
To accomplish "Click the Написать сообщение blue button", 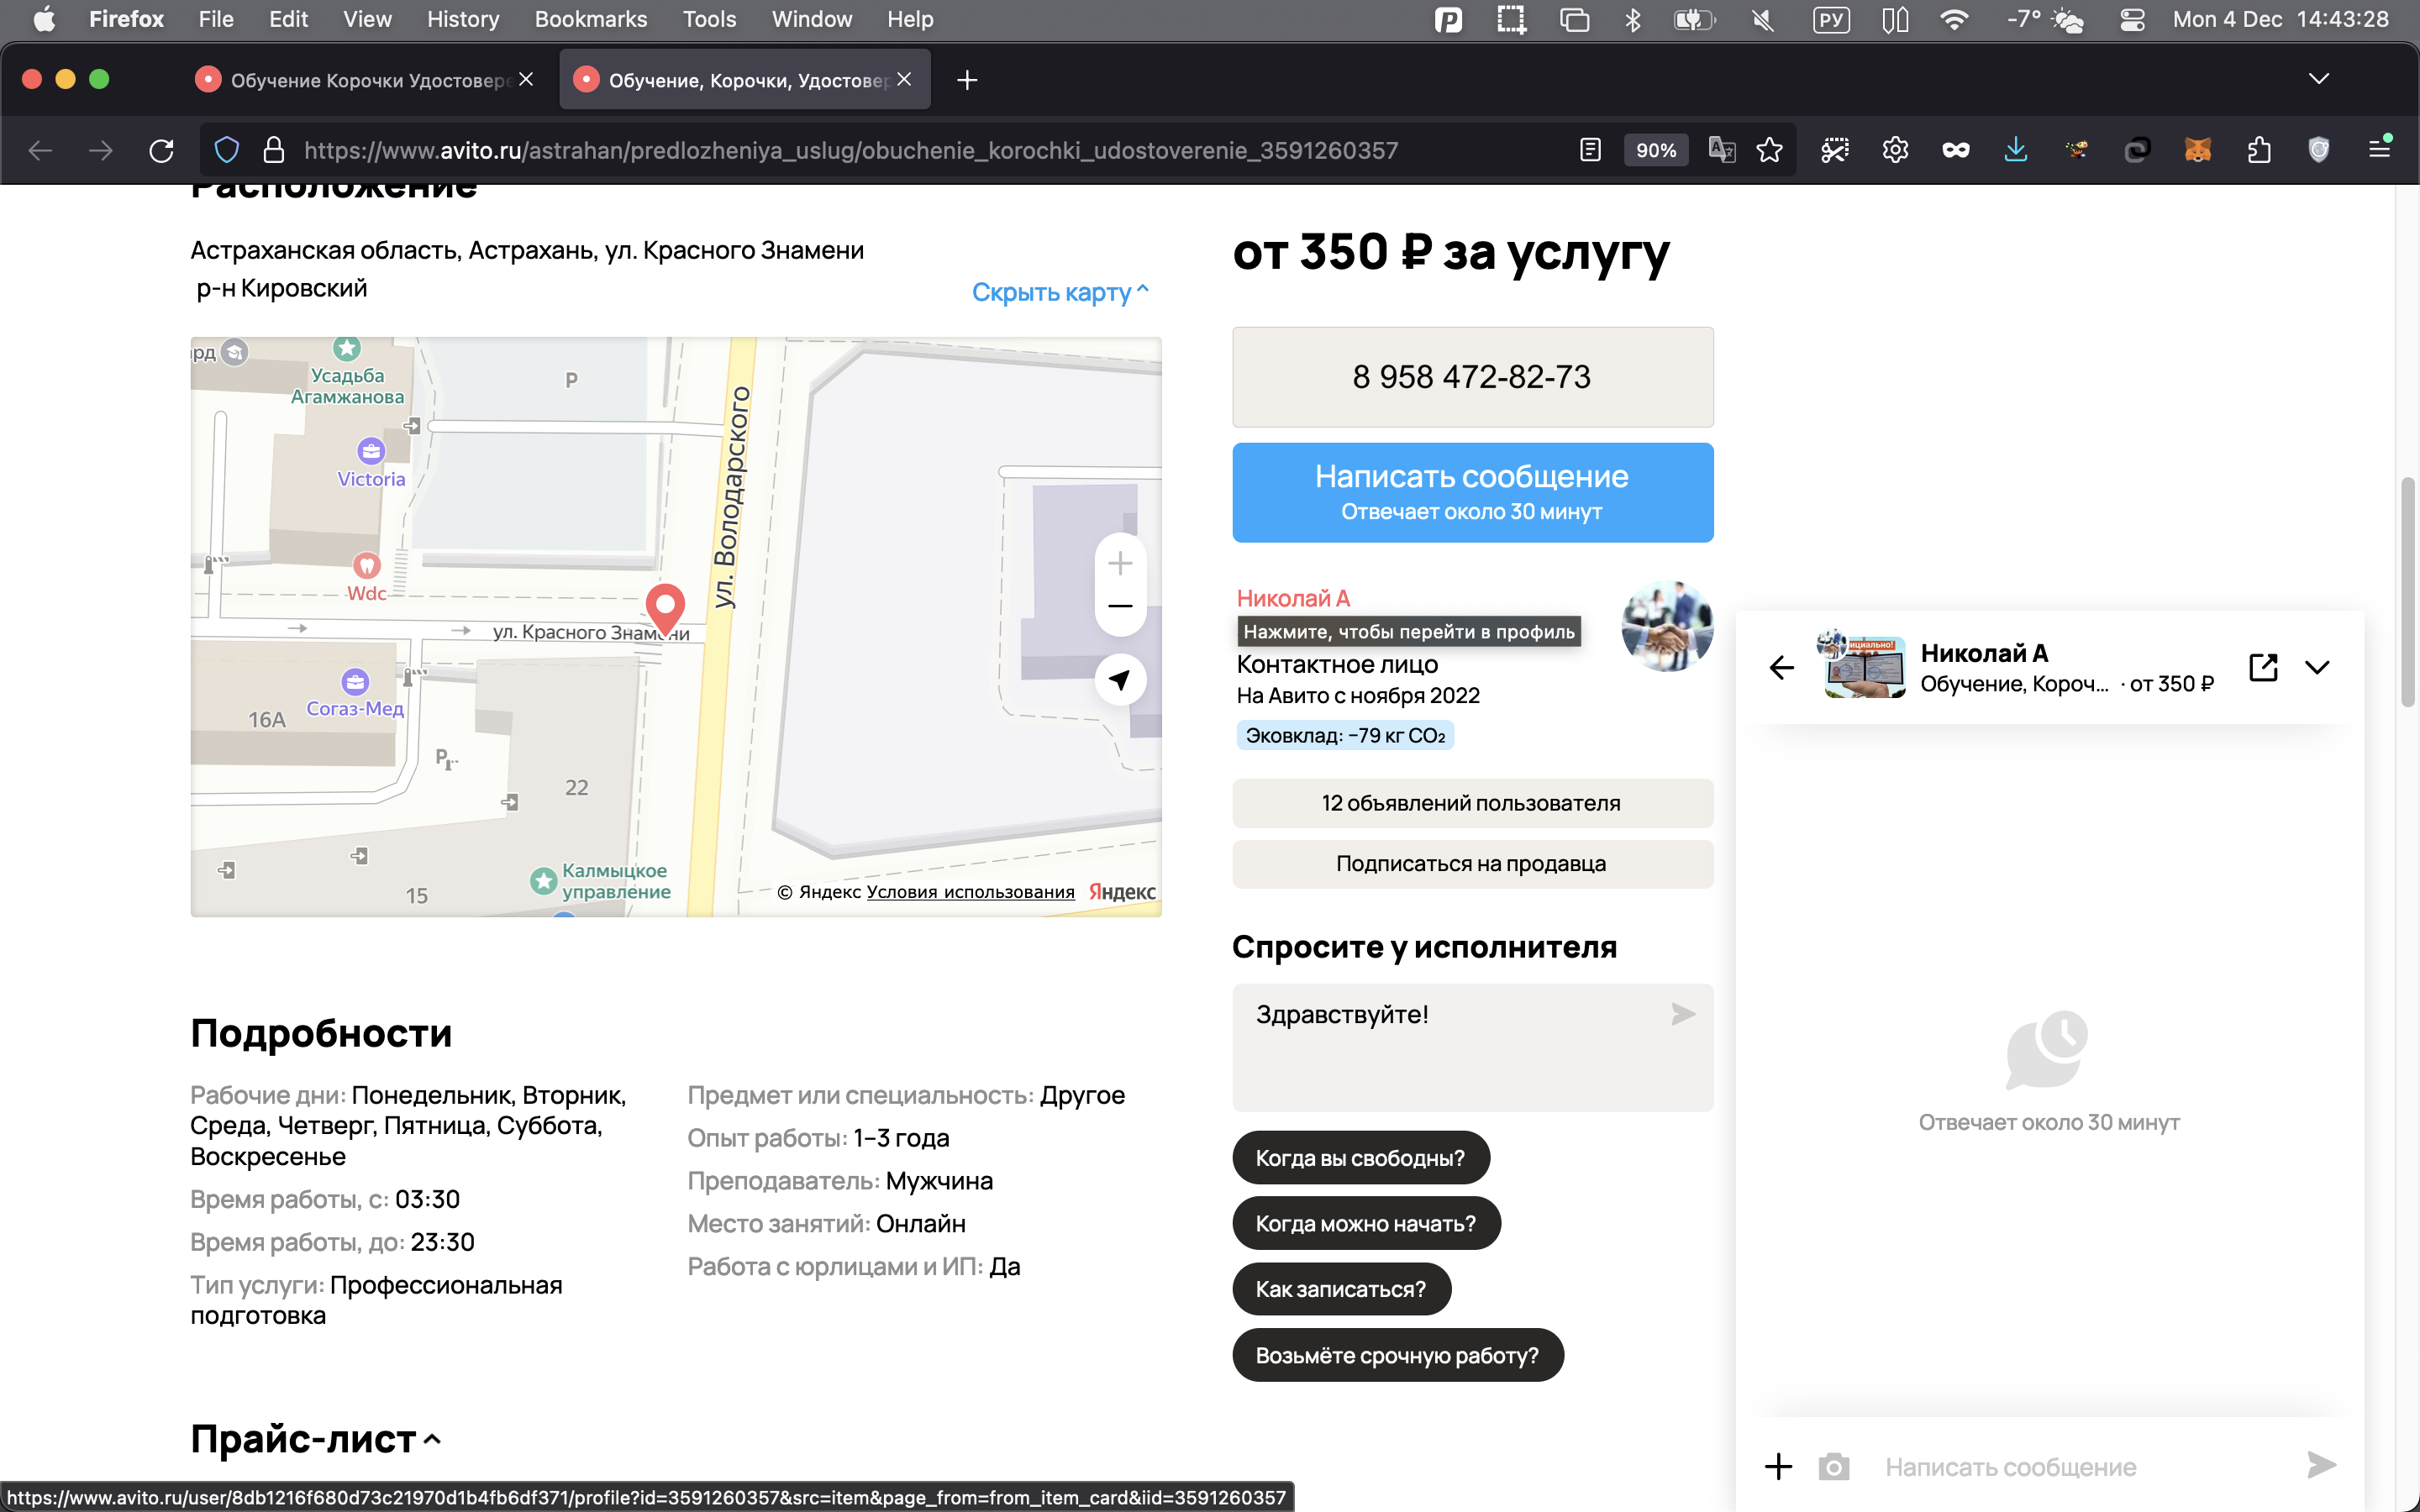I will tap(1472, 492).
